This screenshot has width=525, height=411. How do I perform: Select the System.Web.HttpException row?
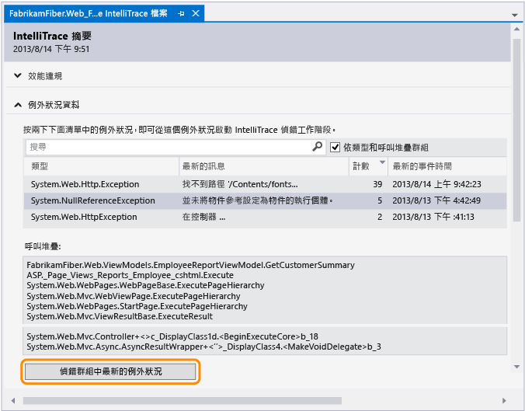pyautogui.click(x=265, y=217)
